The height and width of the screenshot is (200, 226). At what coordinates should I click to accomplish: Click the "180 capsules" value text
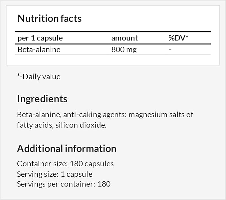(94, 164)
